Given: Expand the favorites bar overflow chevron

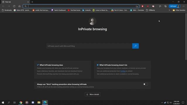Looking at the screenshot, I should click(x=169, y=10).
